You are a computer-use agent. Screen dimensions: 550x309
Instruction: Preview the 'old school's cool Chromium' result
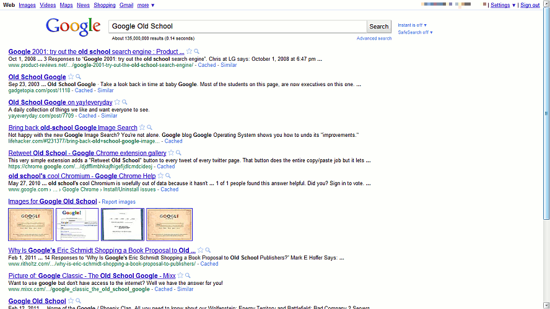click(168, 175)
